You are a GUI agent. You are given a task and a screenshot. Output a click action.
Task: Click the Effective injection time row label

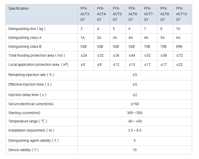(x=30, y=84)
